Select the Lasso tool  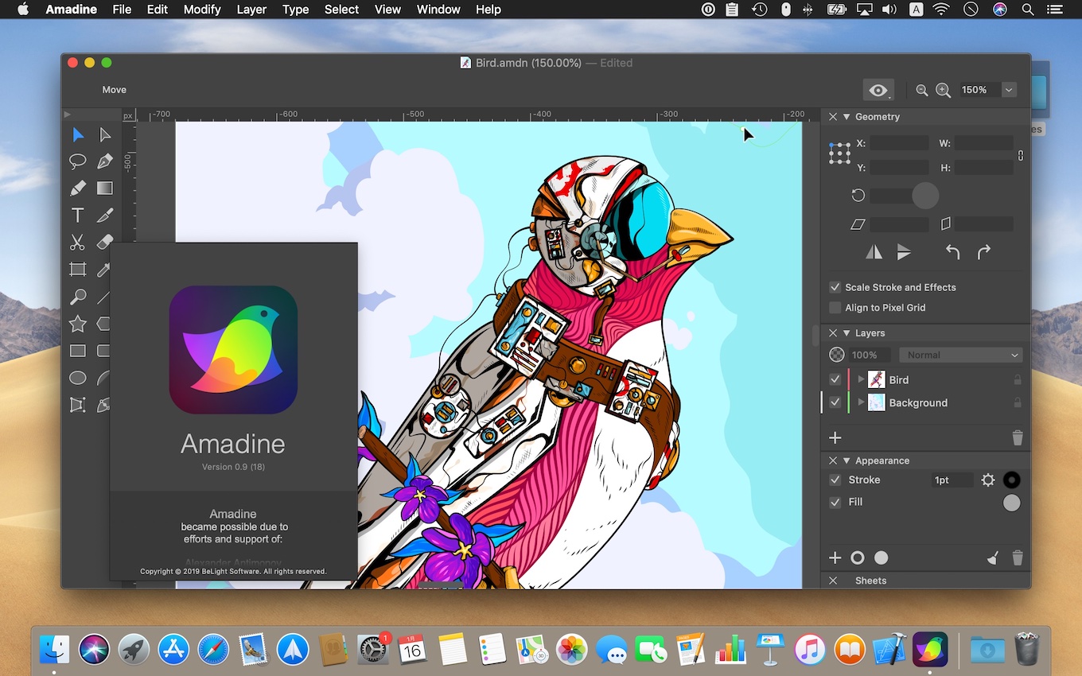77,161
